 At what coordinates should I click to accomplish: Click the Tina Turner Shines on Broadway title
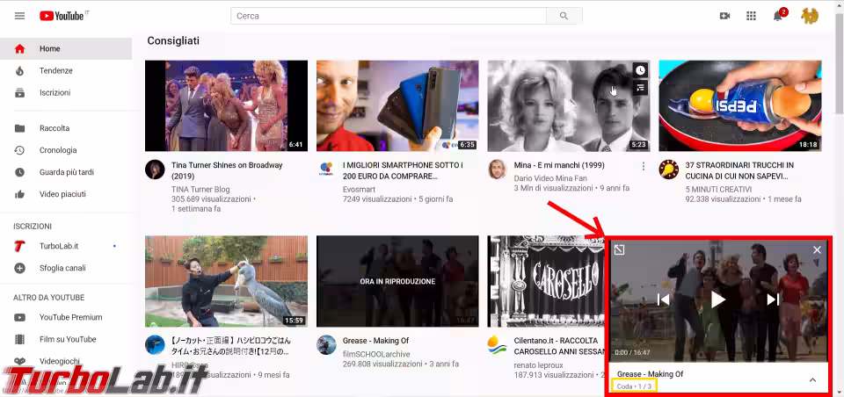coord(227,170)
